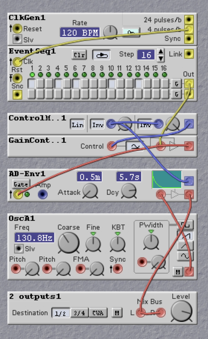This screenshot has height=339, width=208.
Task: Click the second Pitch input jack on OscA1
Action: (x=47, y=269)
